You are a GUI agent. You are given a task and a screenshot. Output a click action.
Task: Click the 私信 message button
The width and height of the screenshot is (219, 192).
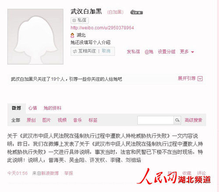(x=80, y=20)
